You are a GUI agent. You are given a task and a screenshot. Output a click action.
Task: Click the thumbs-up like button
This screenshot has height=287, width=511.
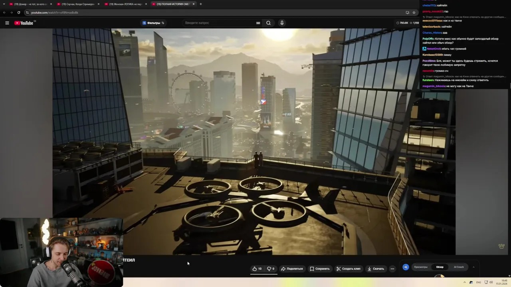pos(257,269)
